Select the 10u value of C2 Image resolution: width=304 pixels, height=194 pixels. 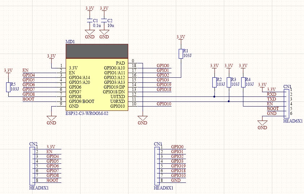[111, 26]
